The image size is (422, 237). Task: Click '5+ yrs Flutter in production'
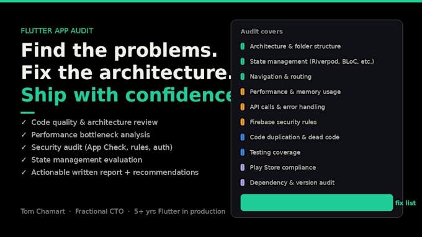click(x=179, y=212)
